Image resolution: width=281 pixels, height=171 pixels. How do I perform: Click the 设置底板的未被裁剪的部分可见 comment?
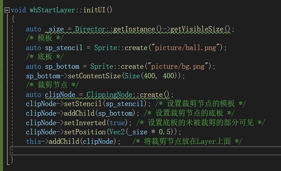pyautogui.click(x=201, y=122)
